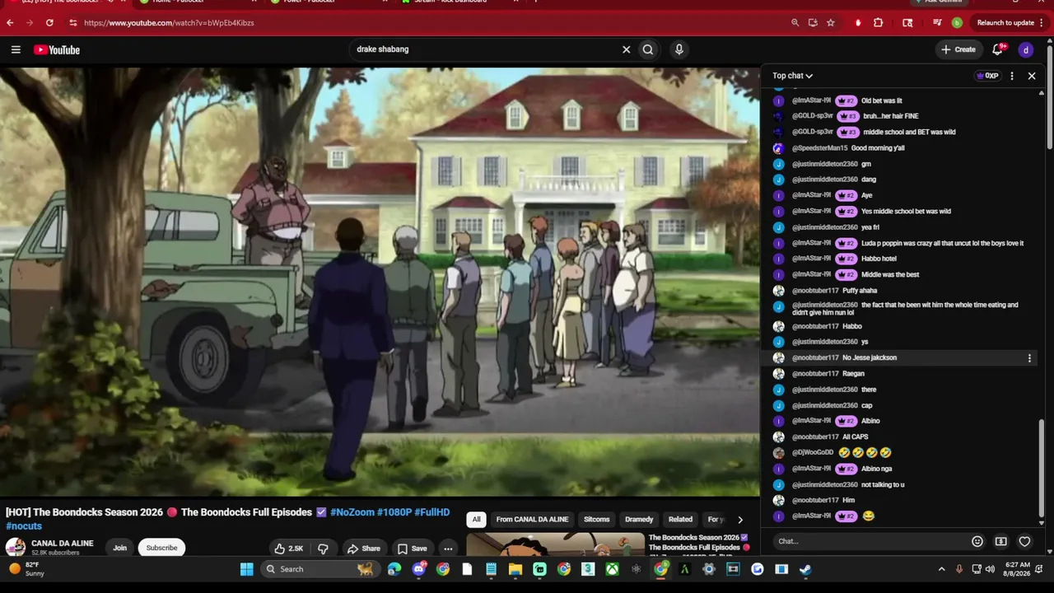The image size is (1054, 593).
Task: Show more filter chips with right arrow
Action: pyautogui.click(x=739, y=520)
